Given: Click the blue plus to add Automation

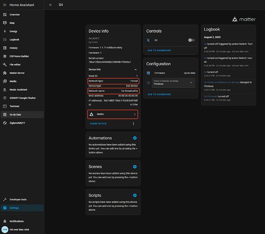Looking at the screenshot, I should (135, 138).
